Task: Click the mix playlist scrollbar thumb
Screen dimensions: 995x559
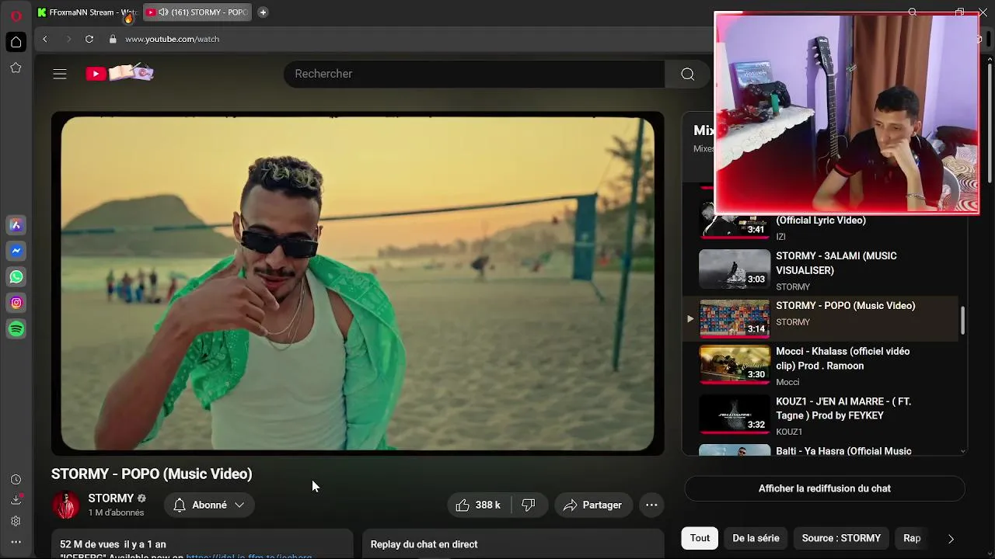Action: [963, 321]
